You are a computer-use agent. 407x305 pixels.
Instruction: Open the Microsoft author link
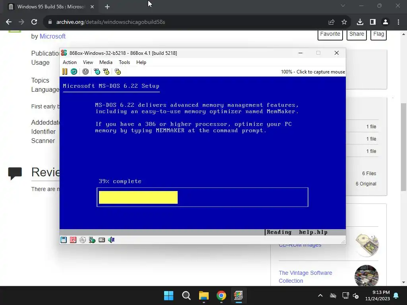(52, 36)
